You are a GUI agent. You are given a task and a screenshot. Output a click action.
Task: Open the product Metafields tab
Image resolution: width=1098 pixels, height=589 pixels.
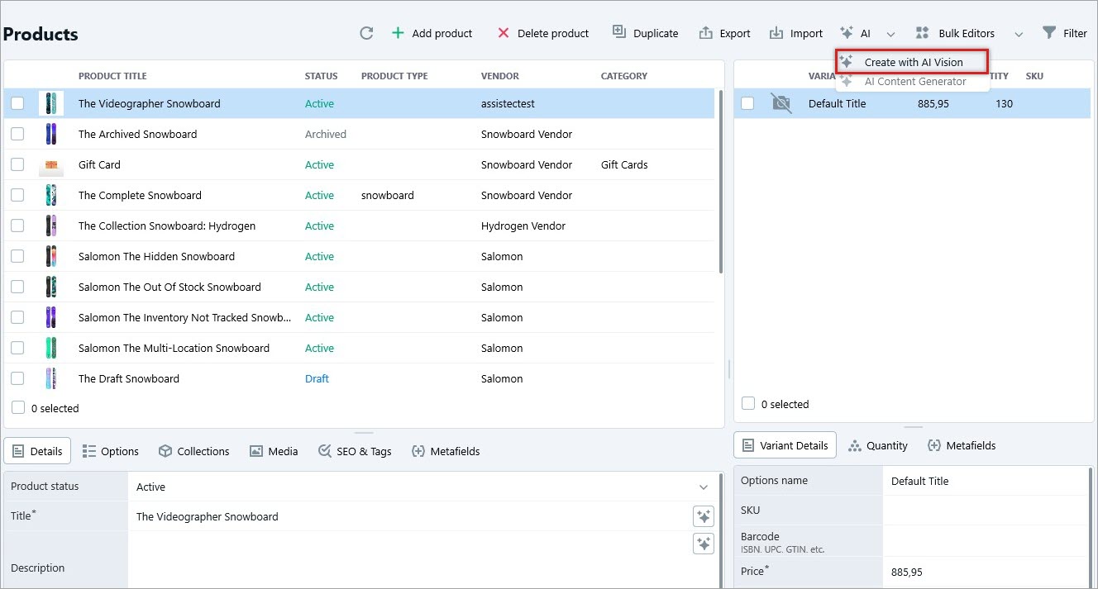point(445,451)
